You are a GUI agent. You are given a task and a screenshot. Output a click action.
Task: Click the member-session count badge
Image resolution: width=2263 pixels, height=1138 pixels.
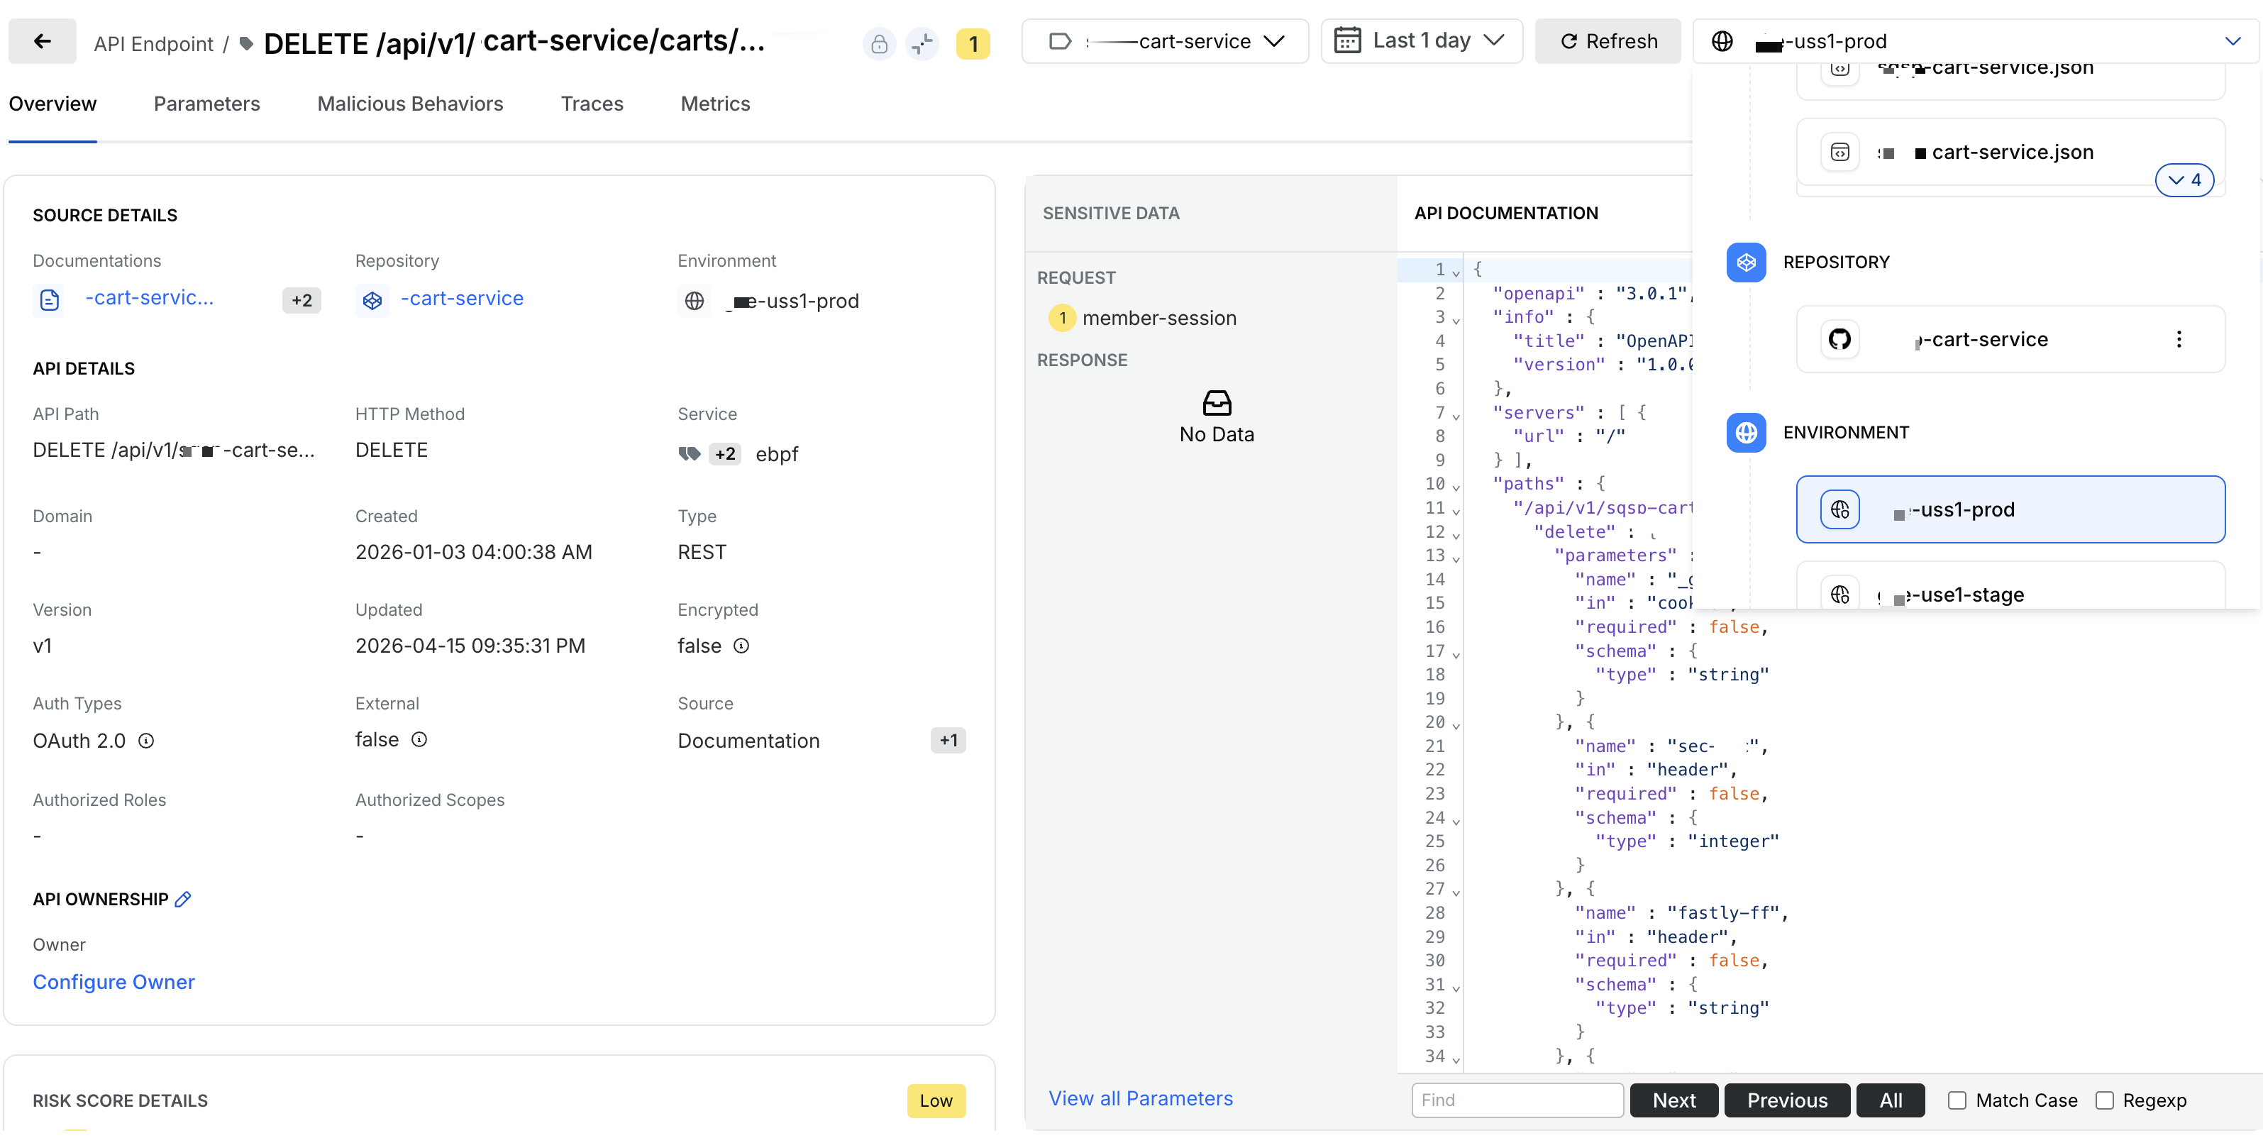point(1062,317)
